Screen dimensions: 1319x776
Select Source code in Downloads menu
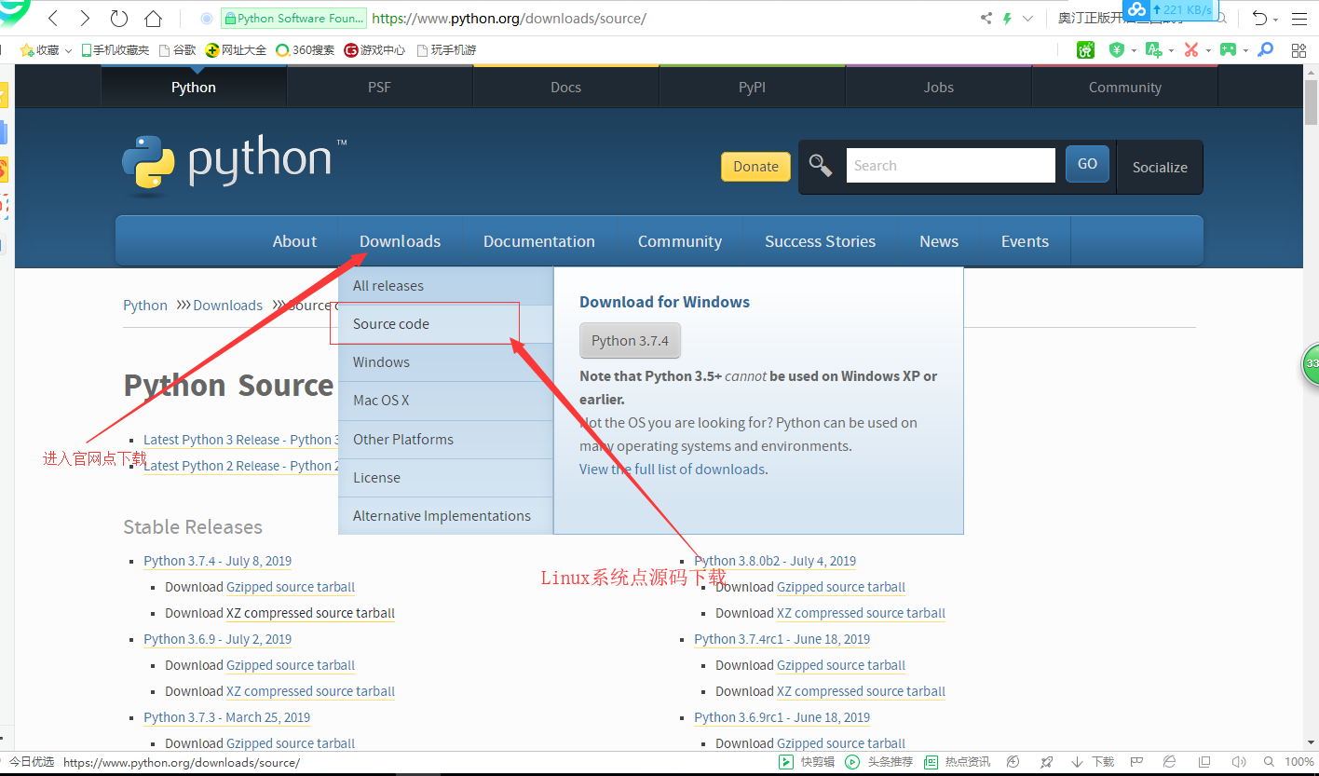[445, 324]
